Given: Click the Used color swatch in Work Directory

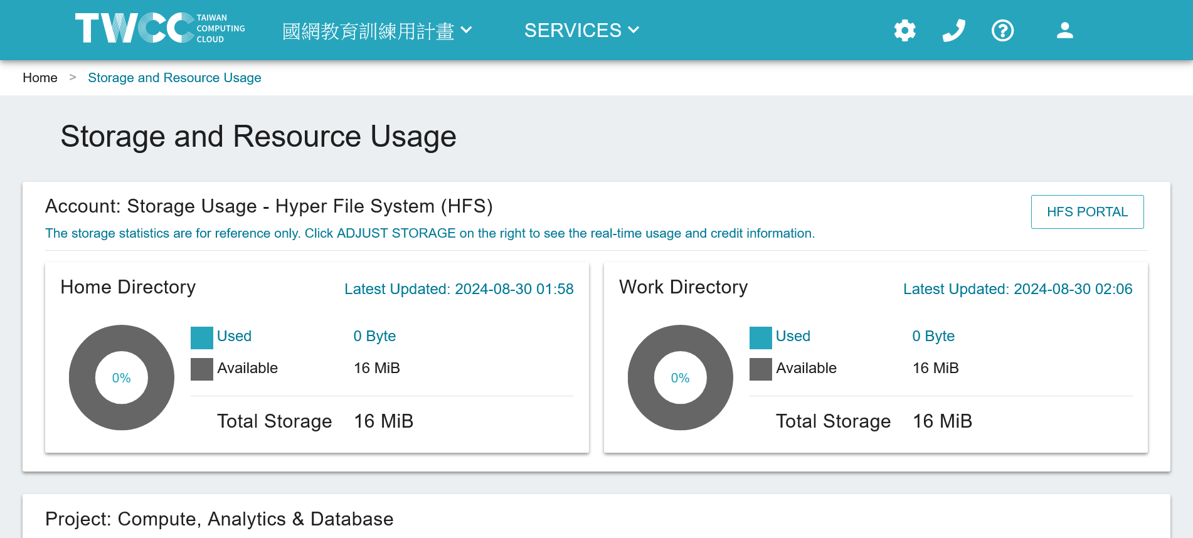Looking at the screenshot, I should click(x=761, y=338).
